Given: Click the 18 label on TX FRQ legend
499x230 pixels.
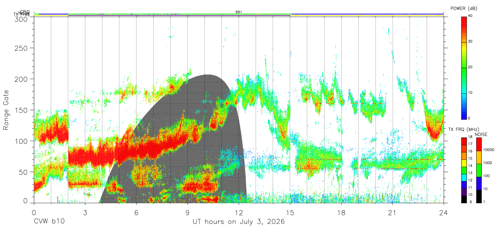Looking at the screenshot, I should [470, 138].
